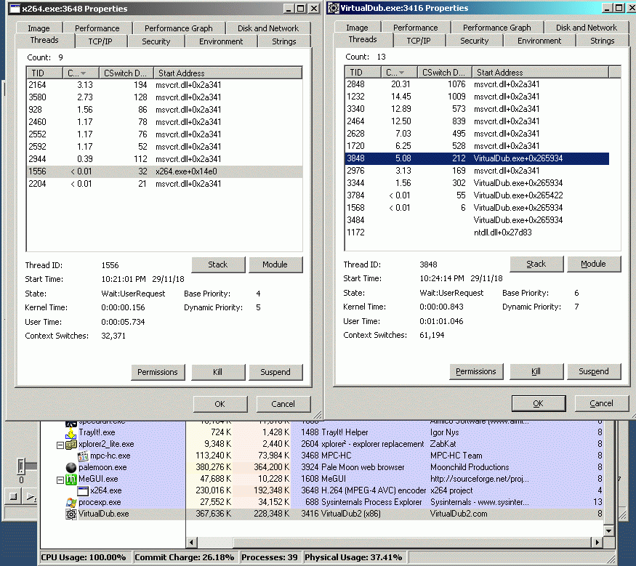636x566 pixels.
Task: Open Performance Graph tab in VirtualDub Properties
Action: point(497,28)
